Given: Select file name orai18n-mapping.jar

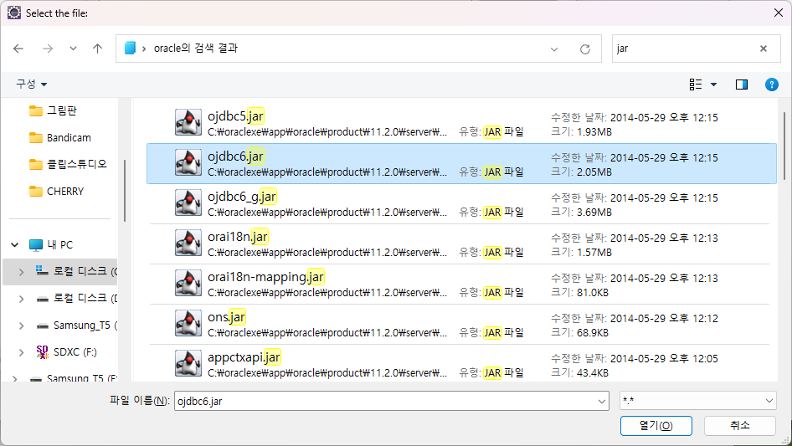Looking at the screenshot, I should click(265, 277).
